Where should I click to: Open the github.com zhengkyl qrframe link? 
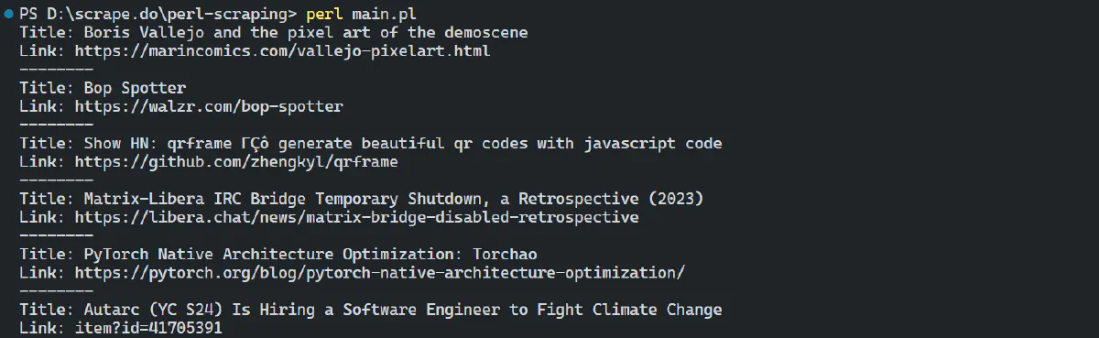(x=236, y=162)
